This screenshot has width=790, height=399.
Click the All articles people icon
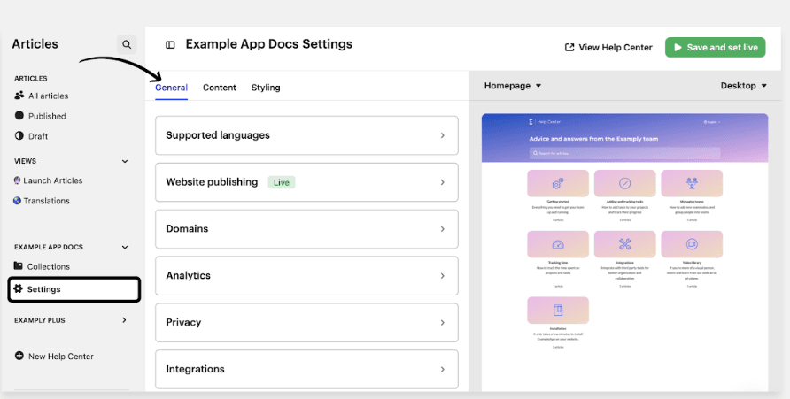tap(19, 95)
